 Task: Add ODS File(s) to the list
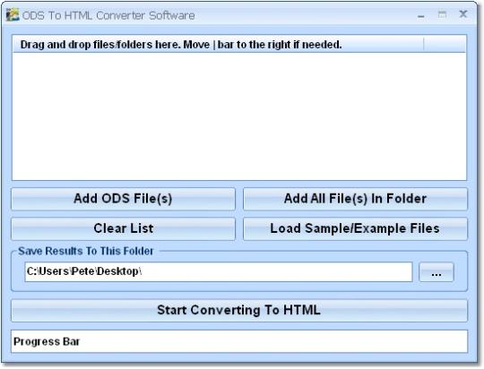click(123, 199)
